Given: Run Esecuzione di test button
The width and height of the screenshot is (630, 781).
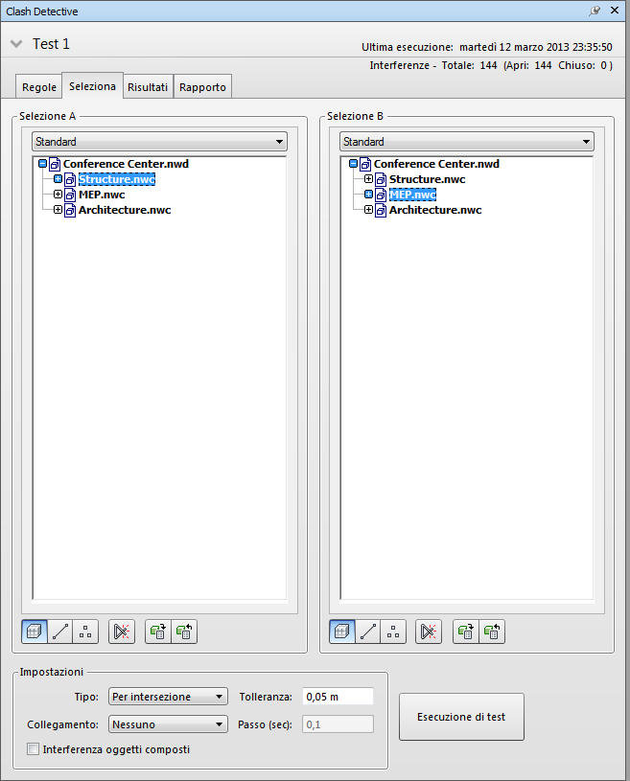Looking at the screenshot, I should click(x=461, y=717).
